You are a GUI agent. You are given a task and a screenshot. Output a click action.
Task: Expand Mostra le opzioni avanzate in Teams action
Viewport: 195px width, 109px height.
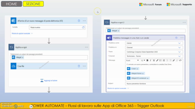(x=118, y=88)
